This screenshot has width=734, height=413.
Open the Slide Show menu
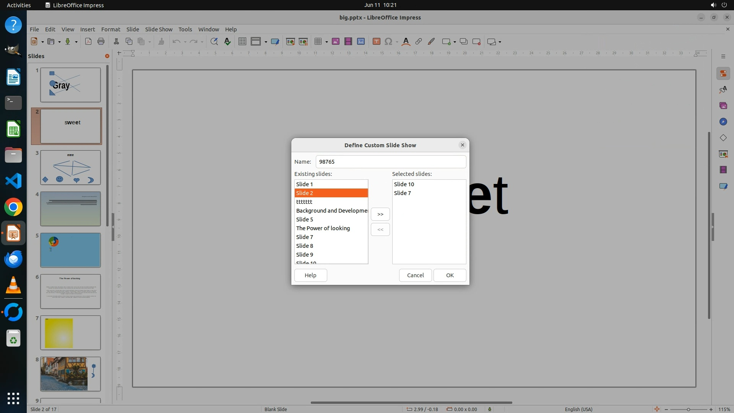tap(158, 29)
